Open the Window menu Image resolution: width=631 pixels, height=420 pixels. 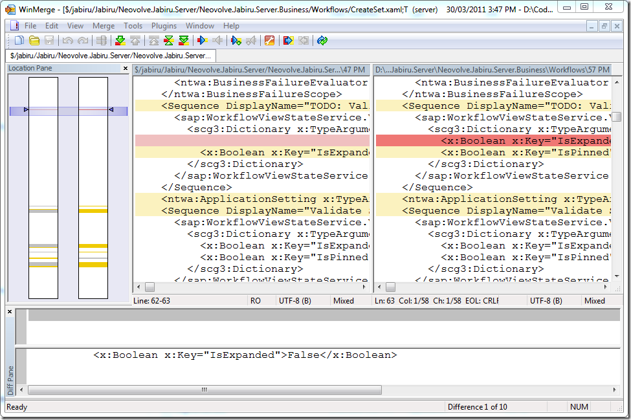pyautogui.click(x=199, y=26)
